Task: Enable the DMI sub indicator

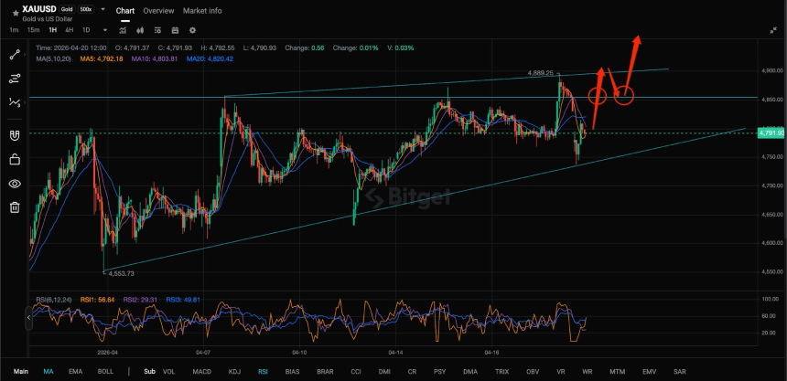Action: 384,372
